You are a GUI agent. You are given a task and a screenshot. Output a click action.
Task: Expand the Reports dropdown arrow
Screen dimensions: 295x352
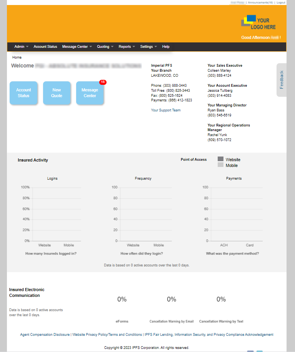[x=134, y=47]
